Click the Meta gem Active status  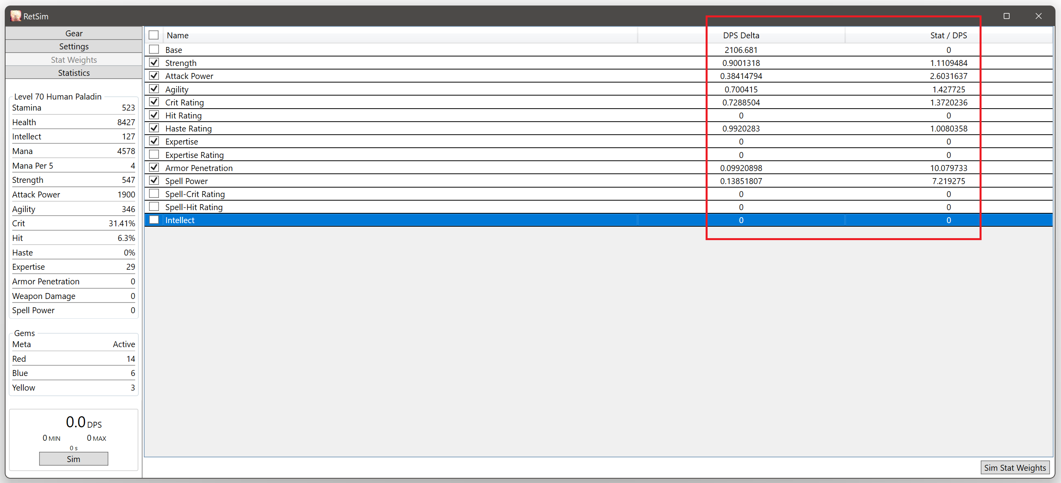(x=124, y=344)
